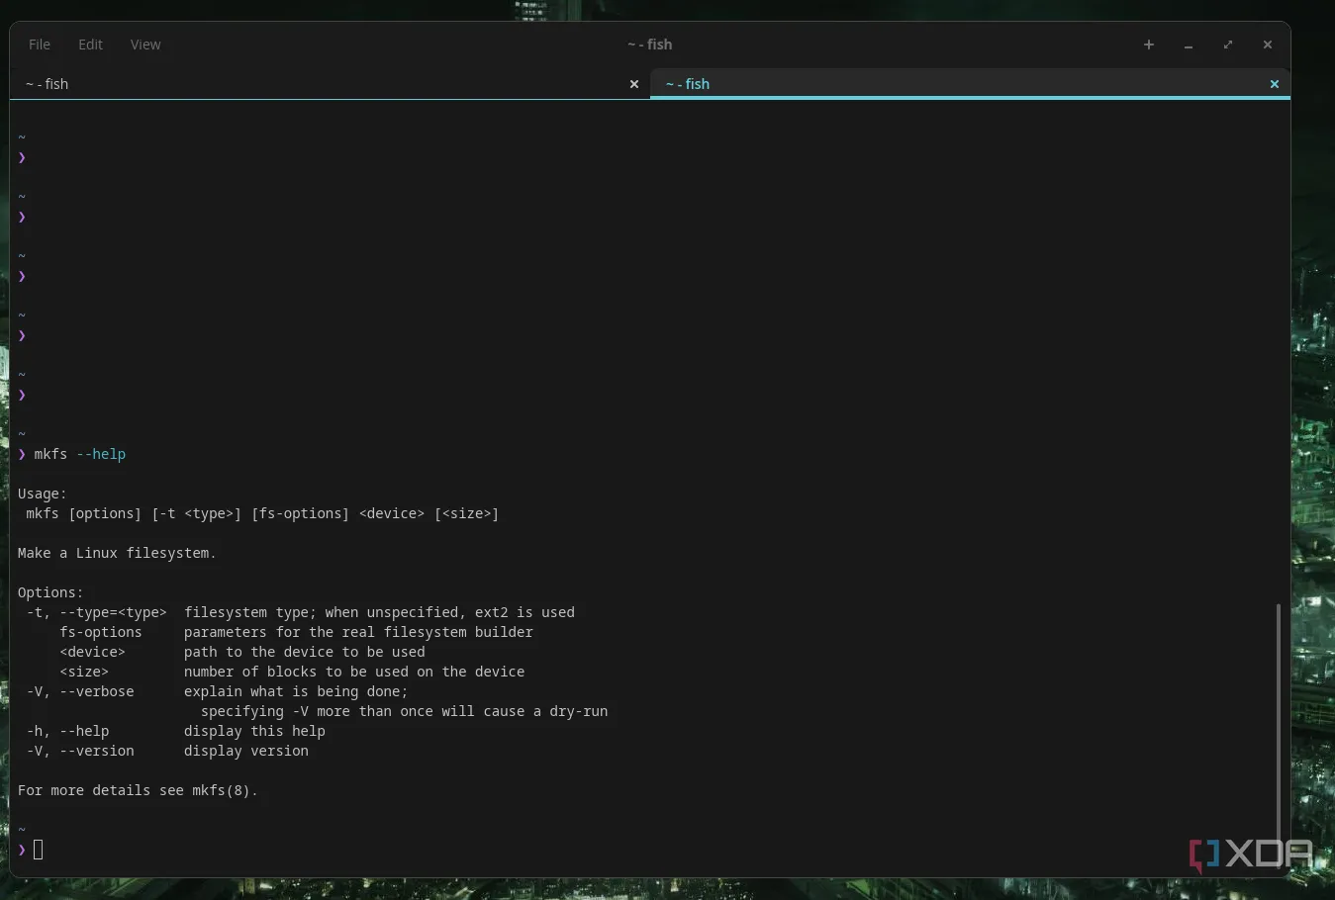Click 'For more details see mkfs(8).'
This screenshot has height=900, width=1335.
tap(138, 790)
